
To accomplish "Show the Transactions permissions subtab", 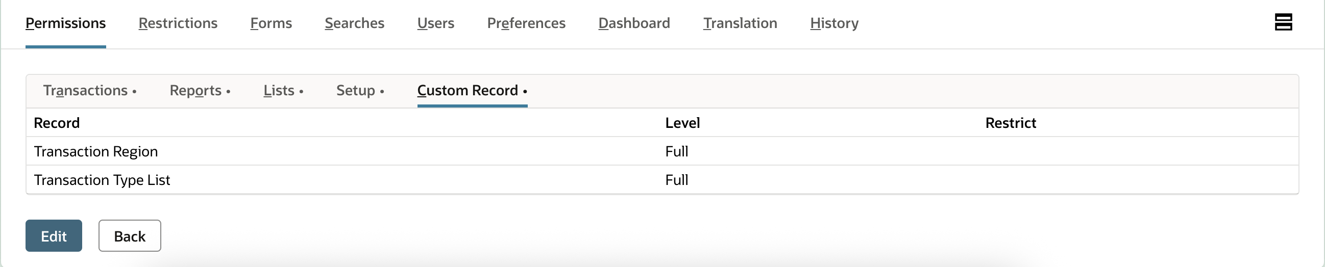I will [85, 91].
